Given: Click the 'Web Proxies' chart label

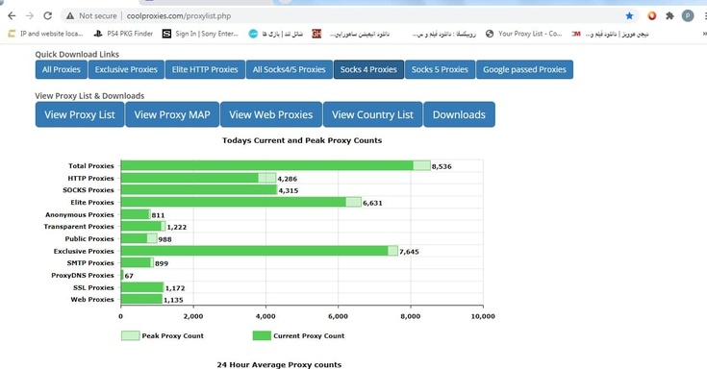Looking at the screenshot, I should pyautogui.click(x=92, y=299).
